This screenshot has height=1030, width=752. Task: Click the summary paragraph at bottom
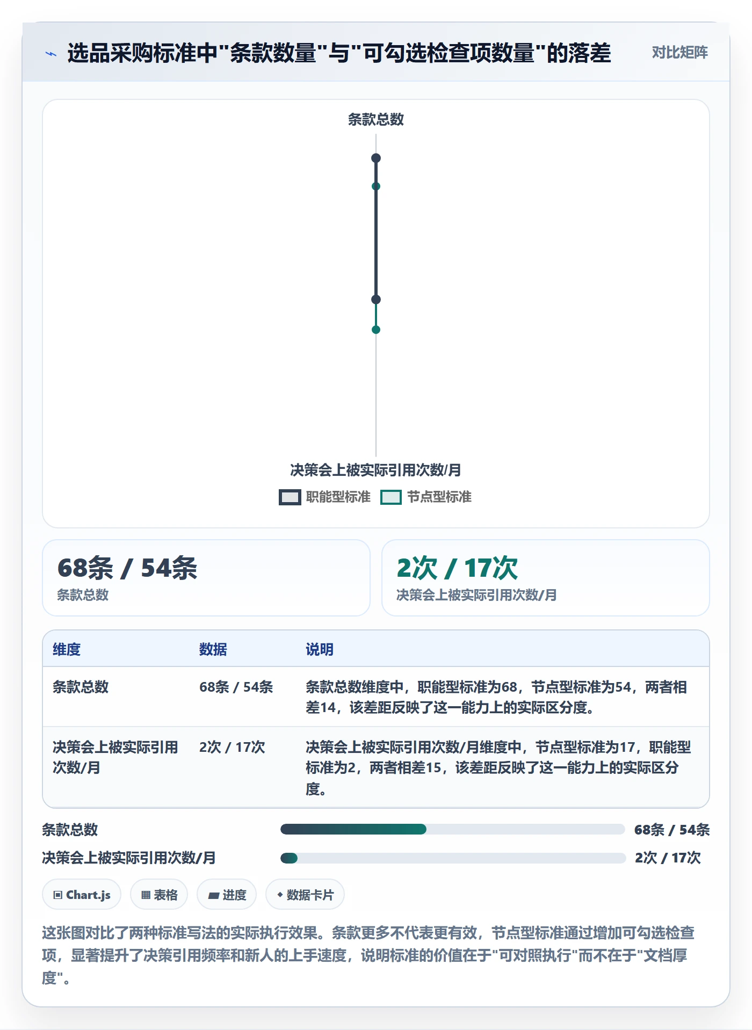pyautogui.click(x=368, y=955)
